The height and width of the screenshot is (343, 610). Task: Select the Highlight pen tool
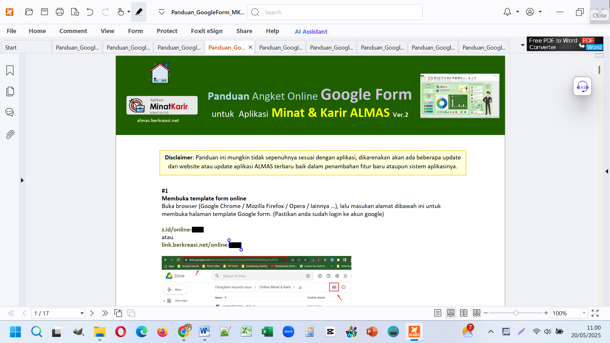(x=139, y=12)
